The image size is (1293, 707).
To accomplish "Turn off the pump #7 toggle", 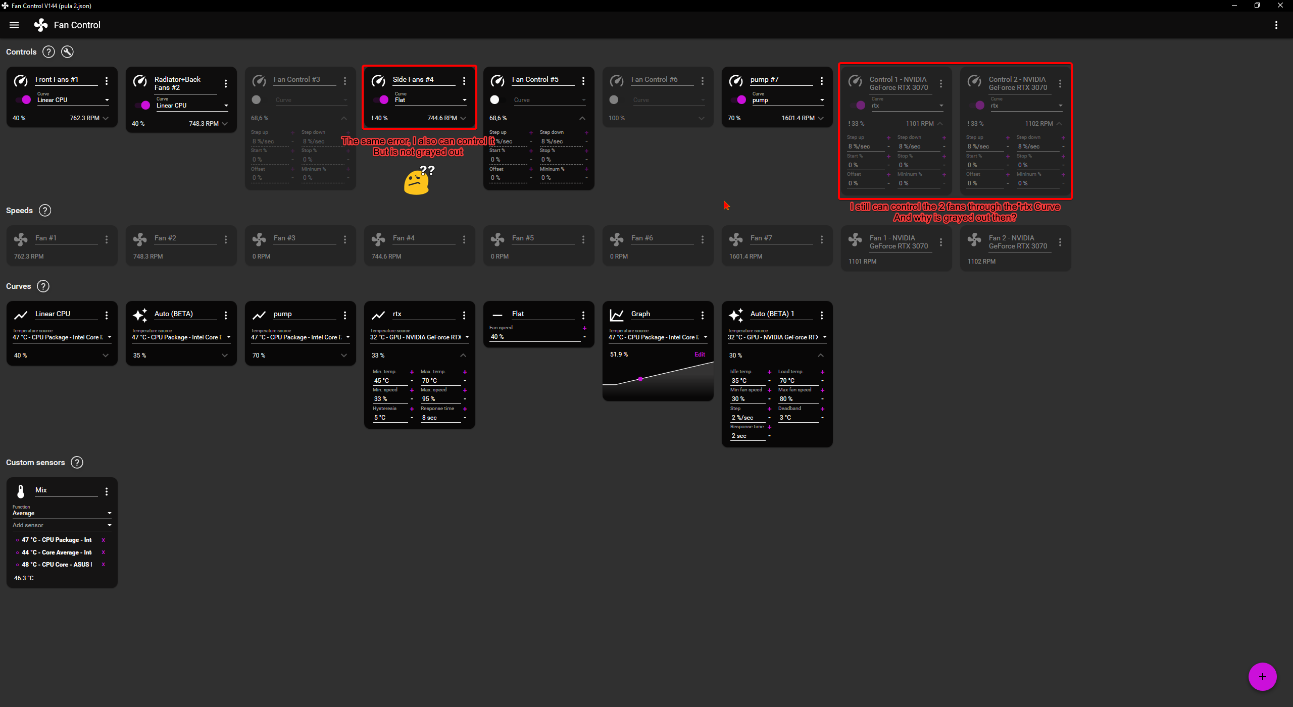I will pyautogui.click(x=740, y=99).
